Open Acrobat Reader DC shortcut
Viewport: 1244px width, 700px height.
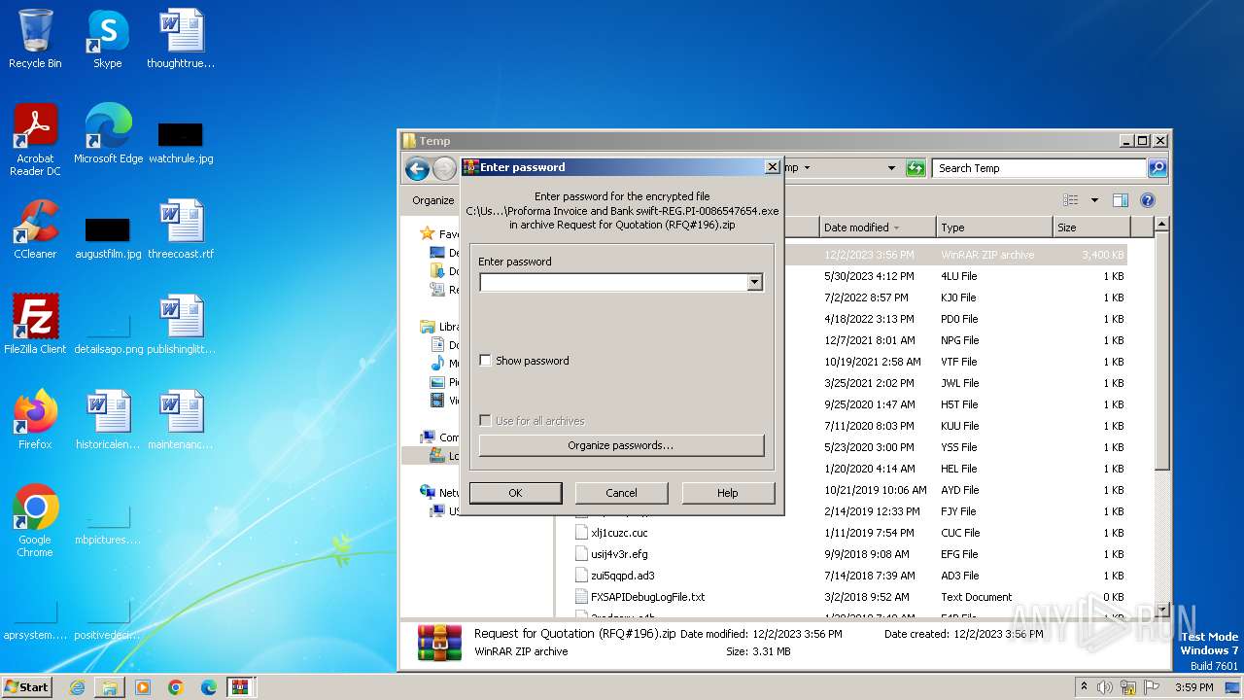pyautogui.click(x=35, y=140)
